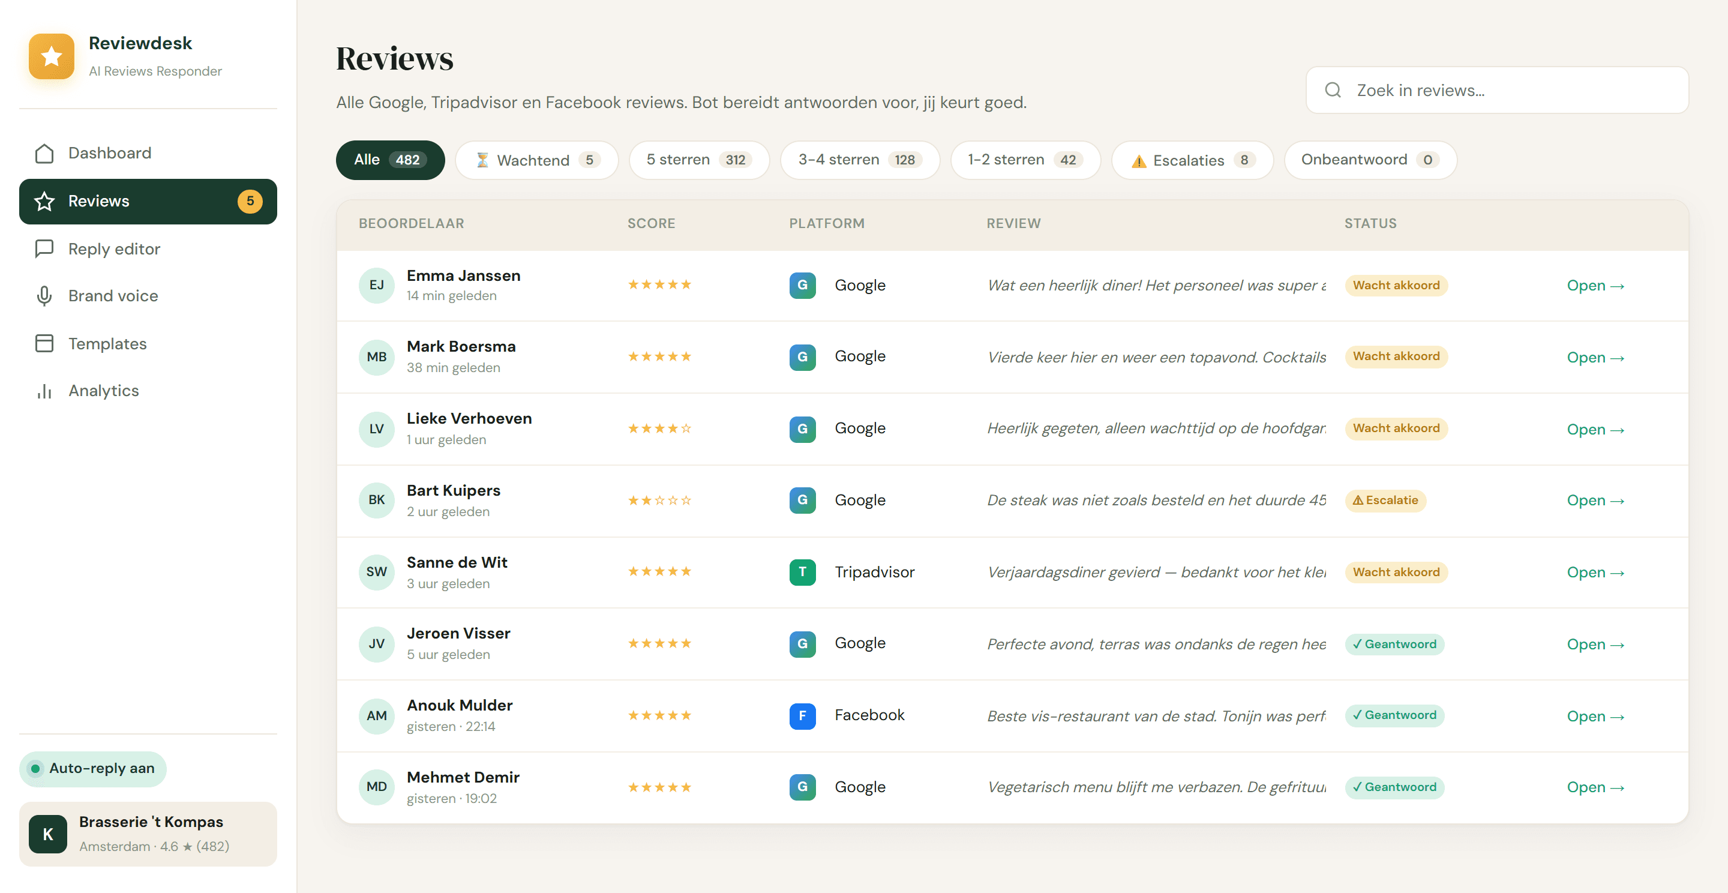This screenshot has height=893, width=1728.
Task: Click the Dashboard home icon
Action: click(44, 153)
